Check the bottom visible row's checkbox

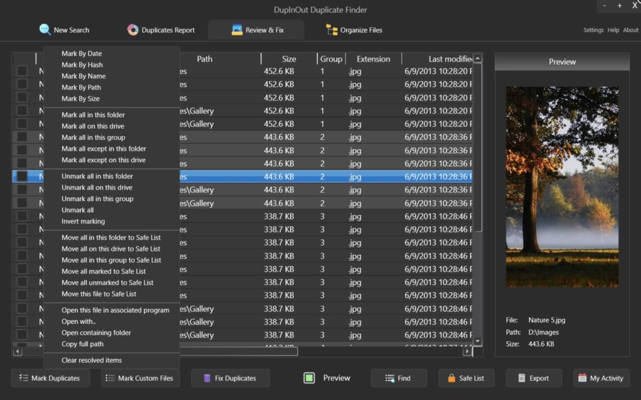point(21,335)
